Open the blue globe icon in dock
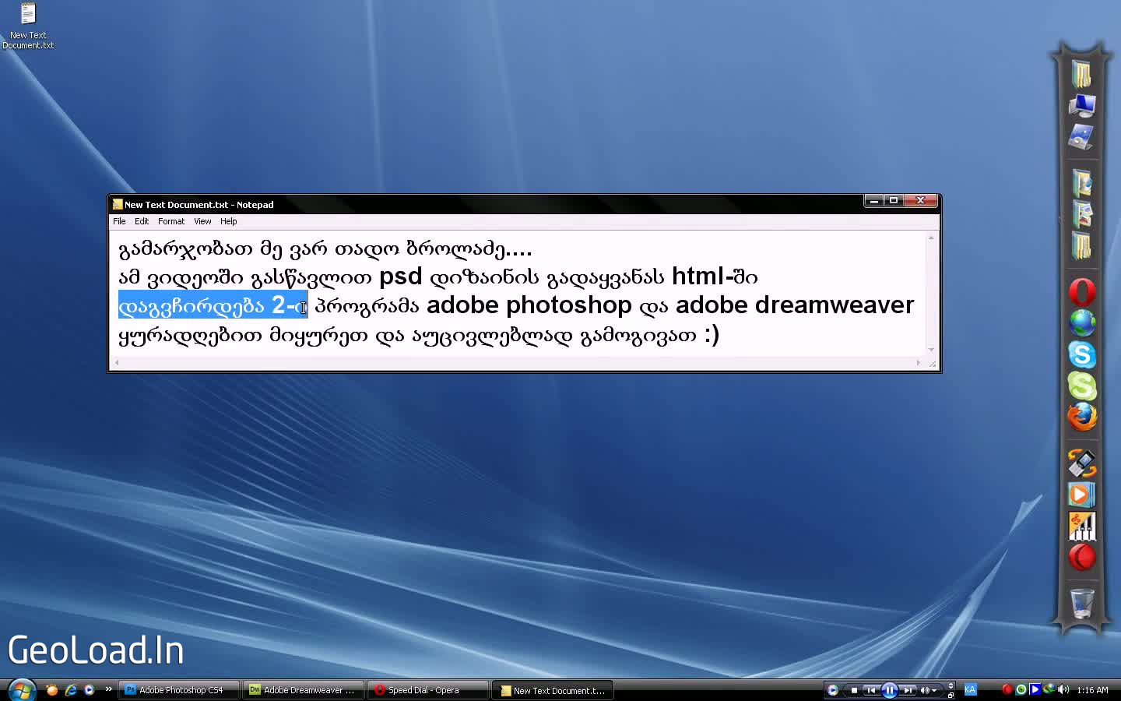 [1082, 322]
